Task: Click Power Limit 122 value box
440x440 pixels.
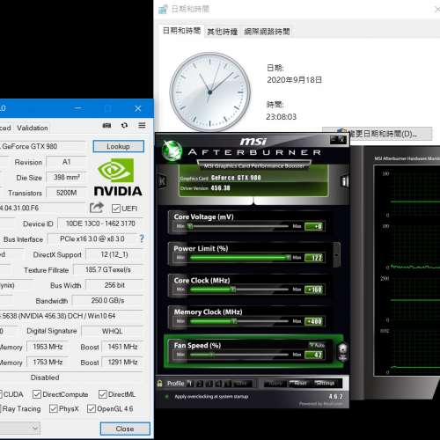Action: tap(314, 258)
